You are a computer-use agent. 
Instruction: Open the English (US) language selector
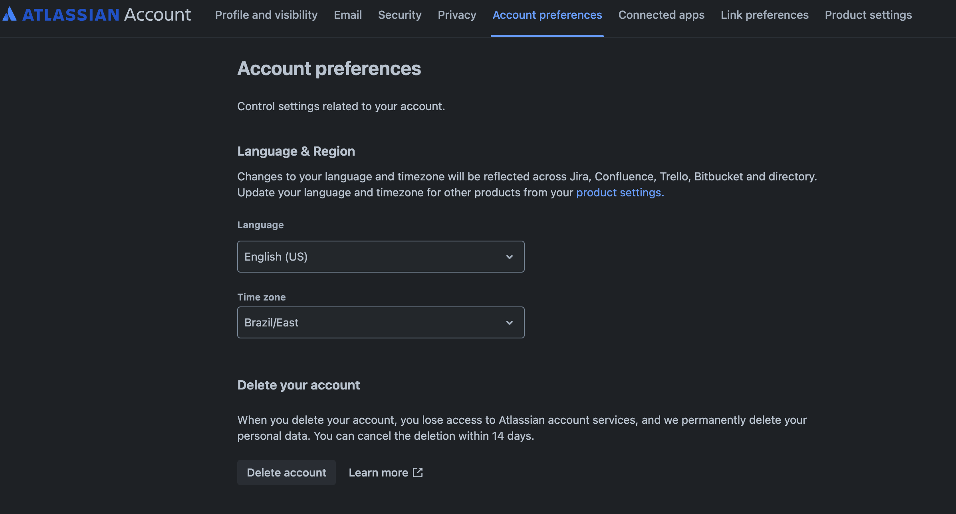380,257
